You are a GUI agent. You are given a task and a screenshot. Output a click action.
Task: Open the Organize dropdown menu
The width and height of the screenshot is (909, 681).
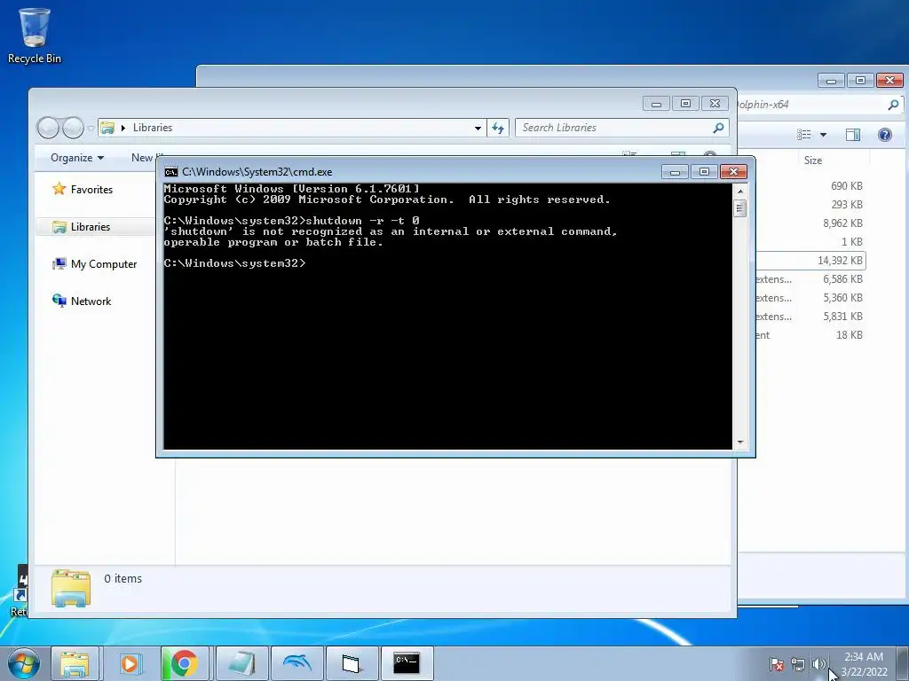tap(77, 158)
